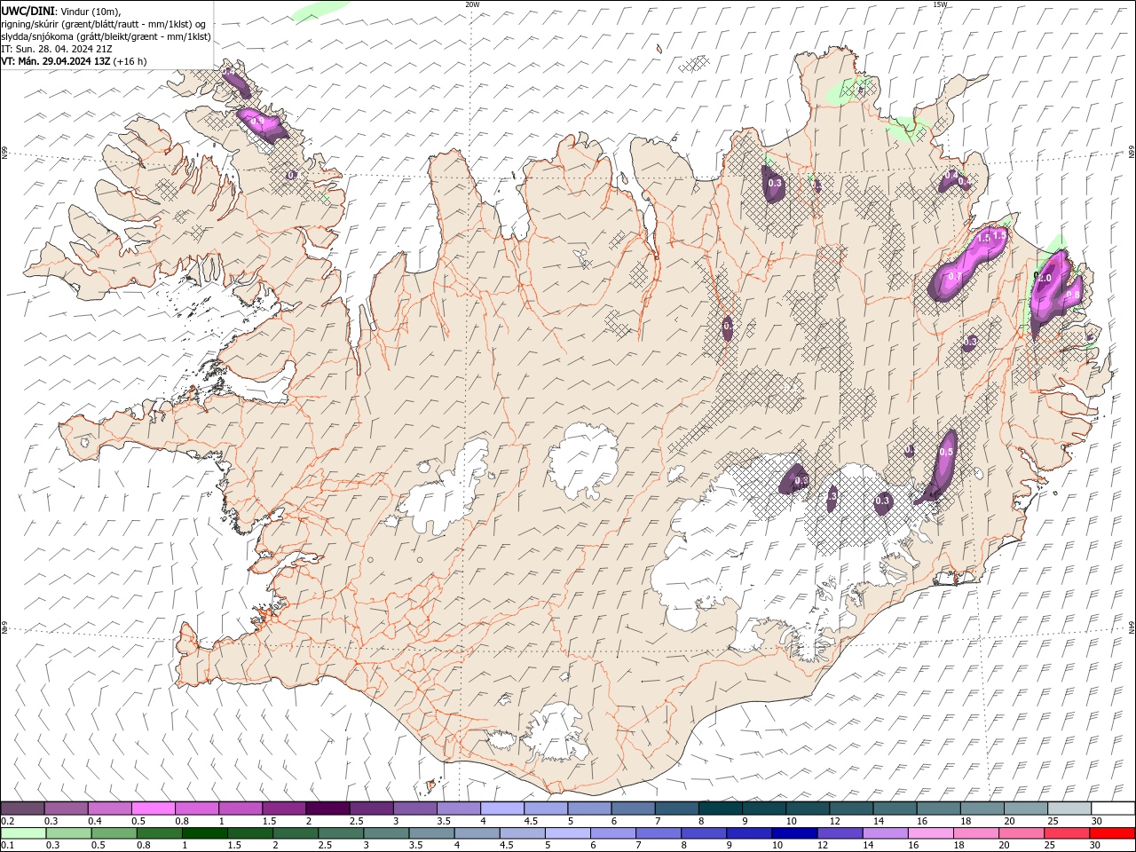Pick the bright red 30 swatch in the lower scale
The height and width of the screenshot is (852, 1136).
click(1112, 833)
